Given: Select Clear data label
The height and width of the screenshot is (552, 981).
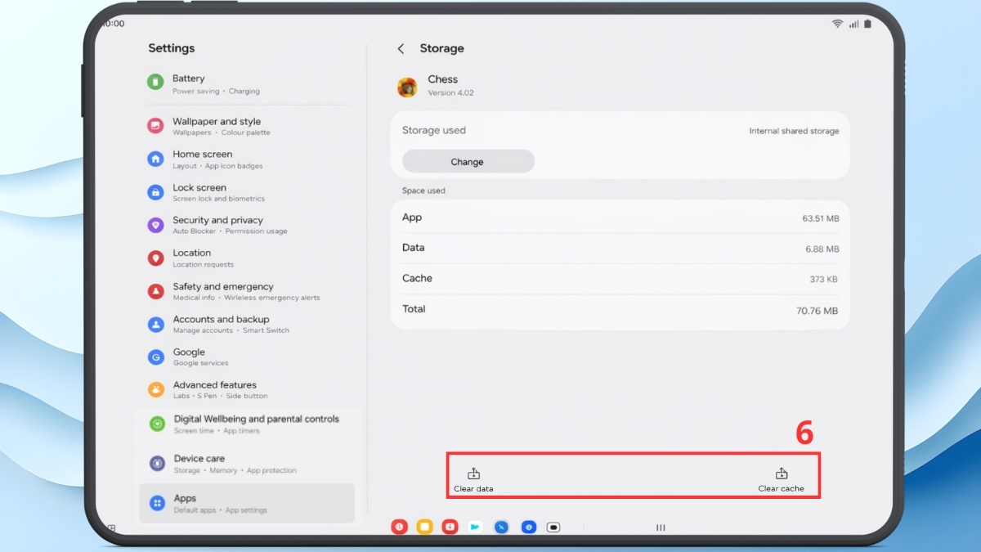Looking at the screenshot, I should (473, 489).
